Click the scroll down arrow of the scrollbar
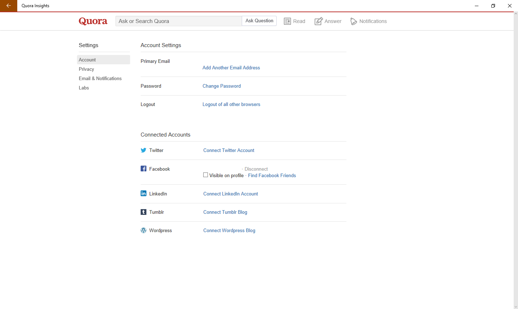Image resolution: width=518 pixels, height=309 pixels. [516, 306]
